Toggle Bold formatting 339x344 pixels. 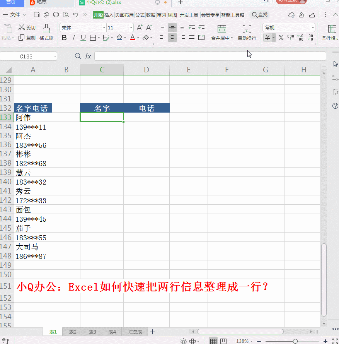64,38
